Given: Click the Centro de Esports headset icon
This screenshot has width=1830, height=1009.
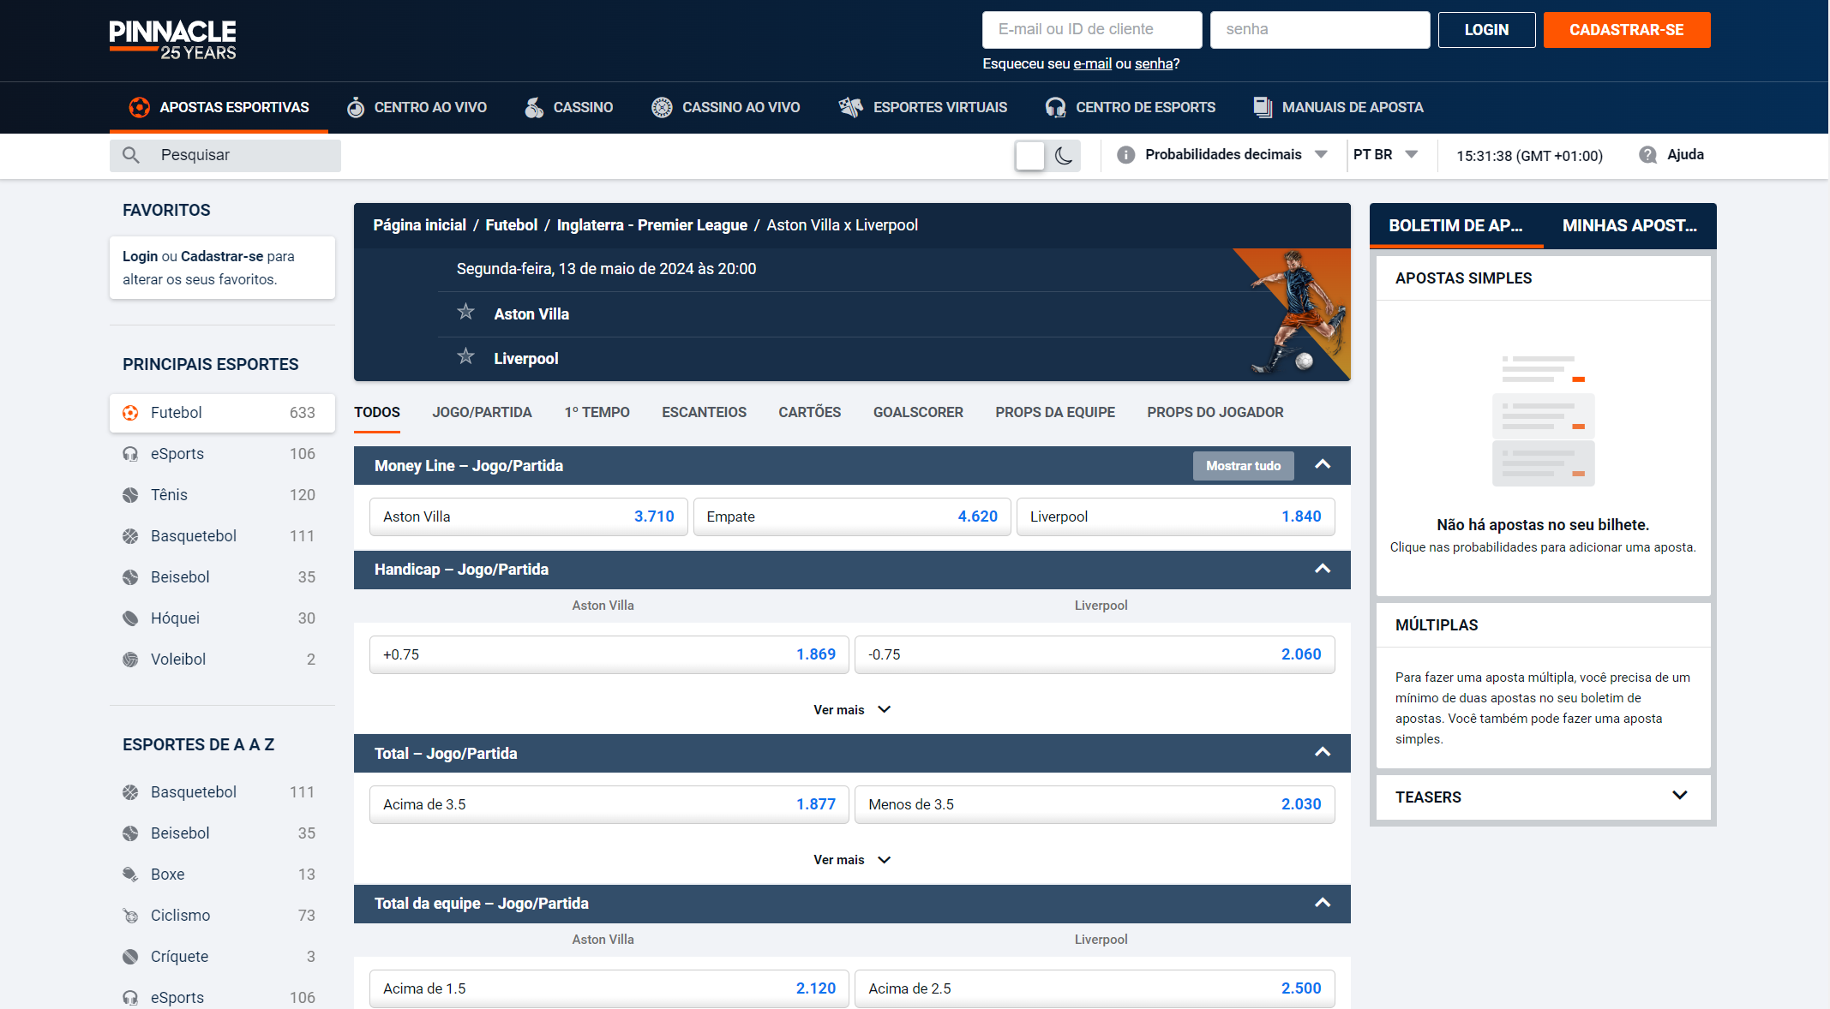Looking at the screenshot, I should [1055, 107].
